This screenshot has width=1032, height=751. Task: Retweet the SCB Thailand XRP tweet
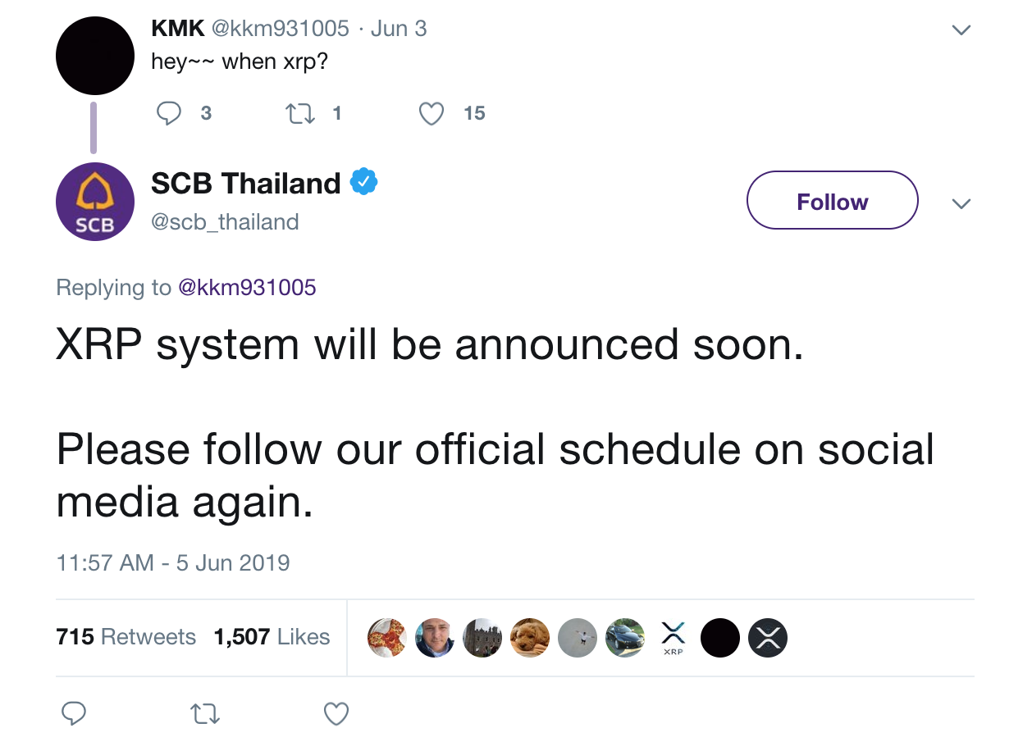click(205, 714)
